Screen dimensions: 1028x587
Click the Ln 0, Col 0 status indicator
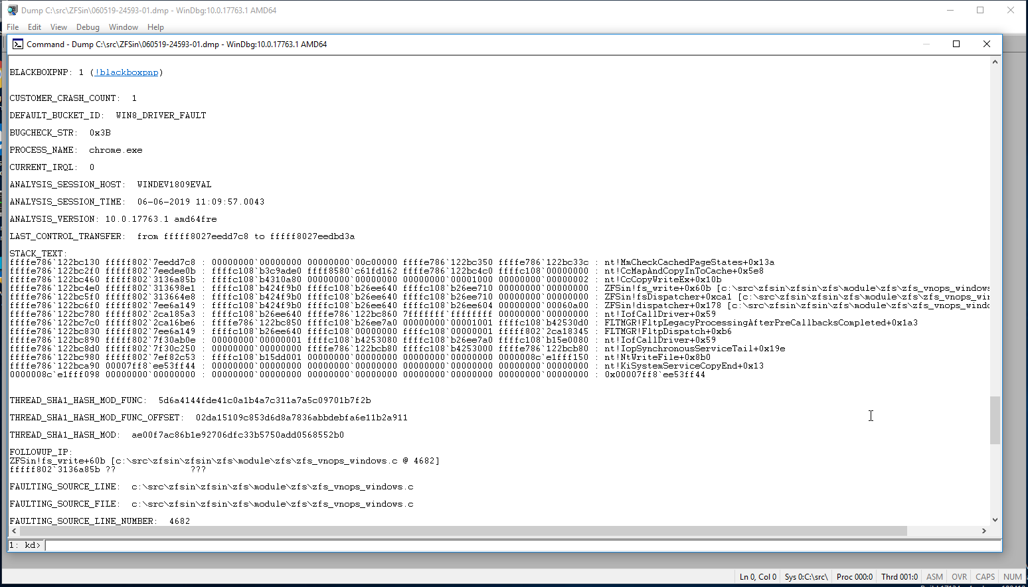click(758, 577)
